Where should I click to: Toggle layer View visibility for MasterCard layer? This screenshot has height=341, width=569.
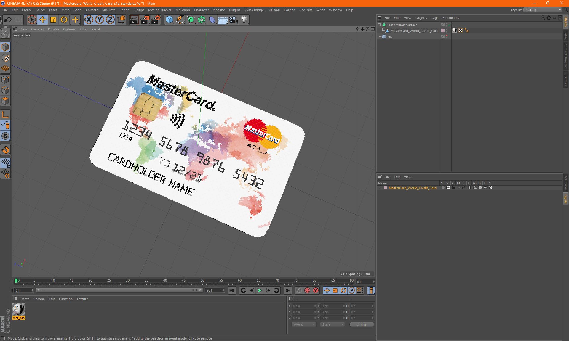tap(448, 188)
